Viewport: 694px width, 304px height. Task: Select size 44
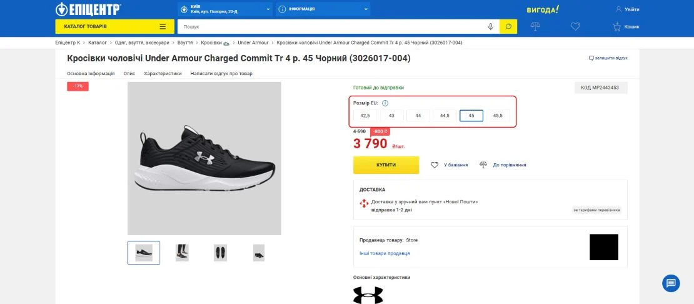pos(418,116)
